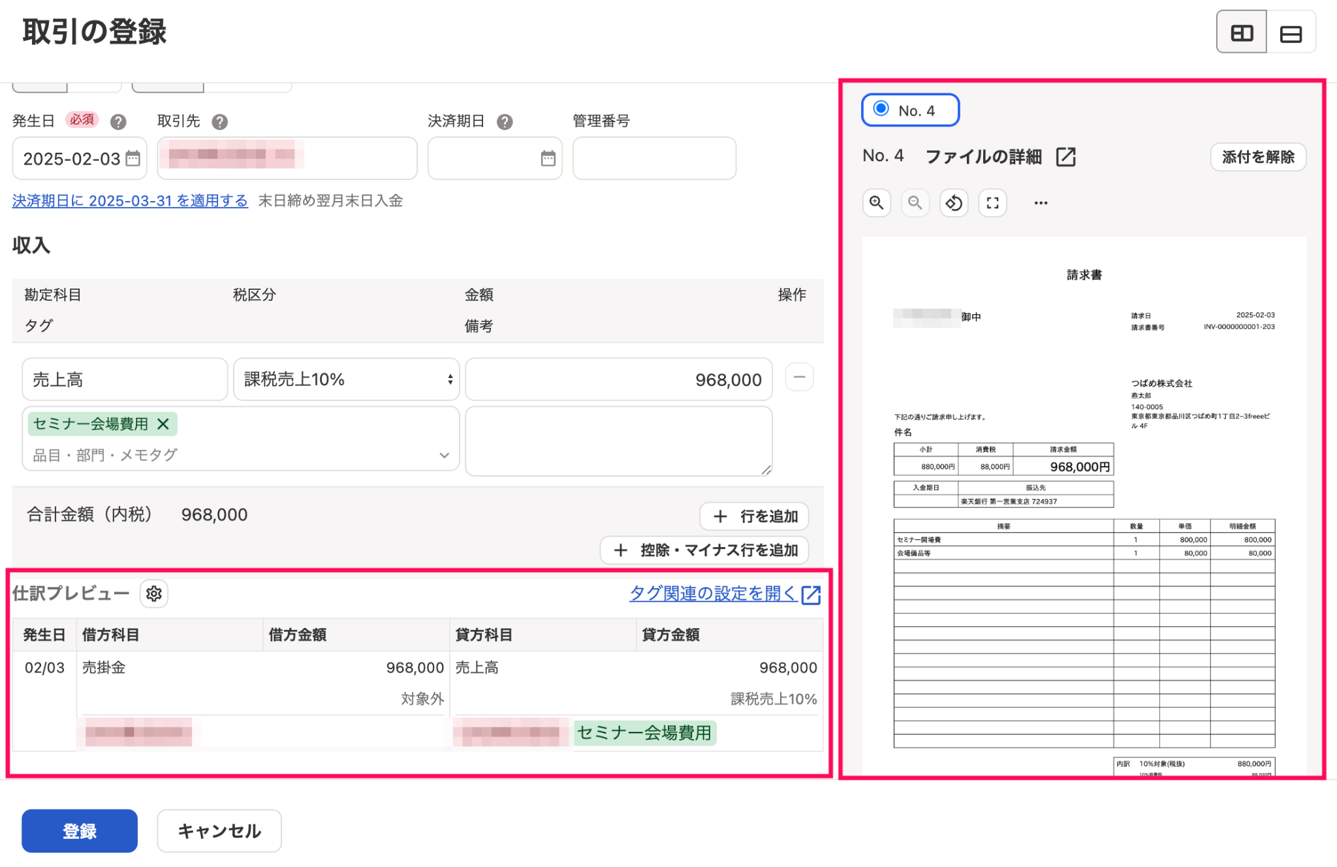Click キャンセル button

point(219,831)
